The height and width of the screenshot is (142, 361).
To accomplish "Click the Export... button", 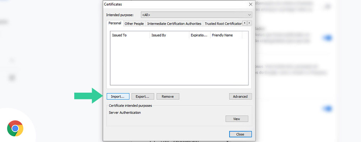I will (x=142, y=97).
